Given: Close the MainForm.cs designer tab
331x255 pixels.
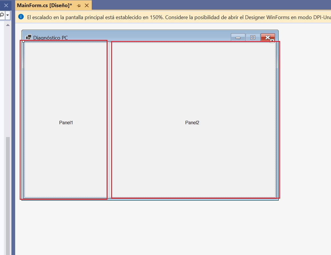Looking at the screenshot, I should click(x=87, y=5).
